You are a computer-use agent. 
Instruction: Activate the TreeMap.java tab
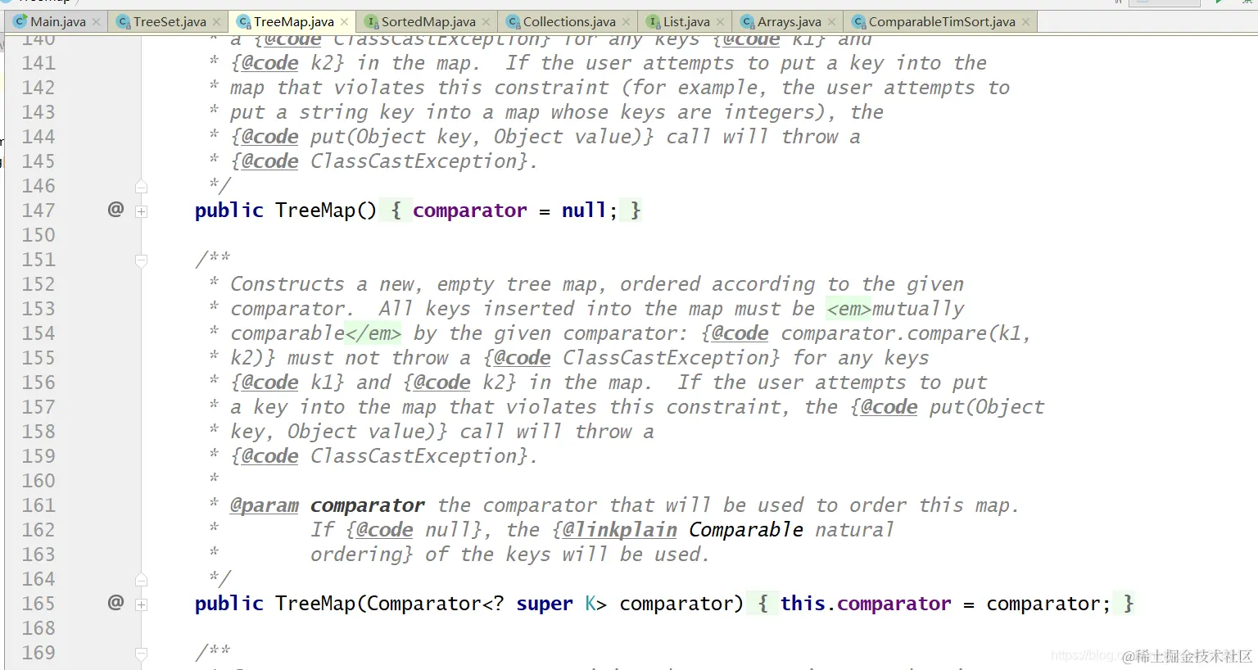point(293,21)
